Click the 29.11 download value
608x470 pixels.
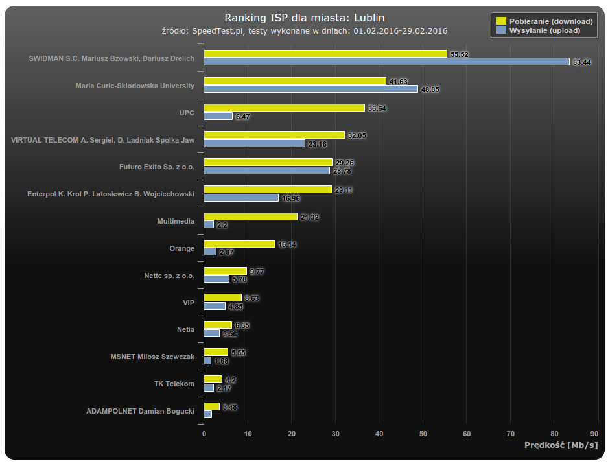click(344, 190)
